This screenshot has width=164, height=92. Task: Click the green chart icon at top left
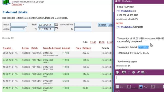click(6, 2)
